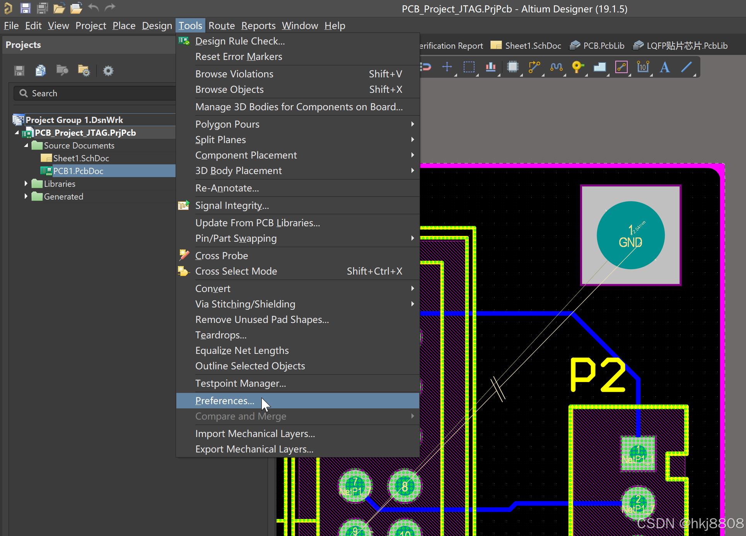The image size is (746, 536).
Task: Select the Place Dimension tool
Action: [643, 67]
